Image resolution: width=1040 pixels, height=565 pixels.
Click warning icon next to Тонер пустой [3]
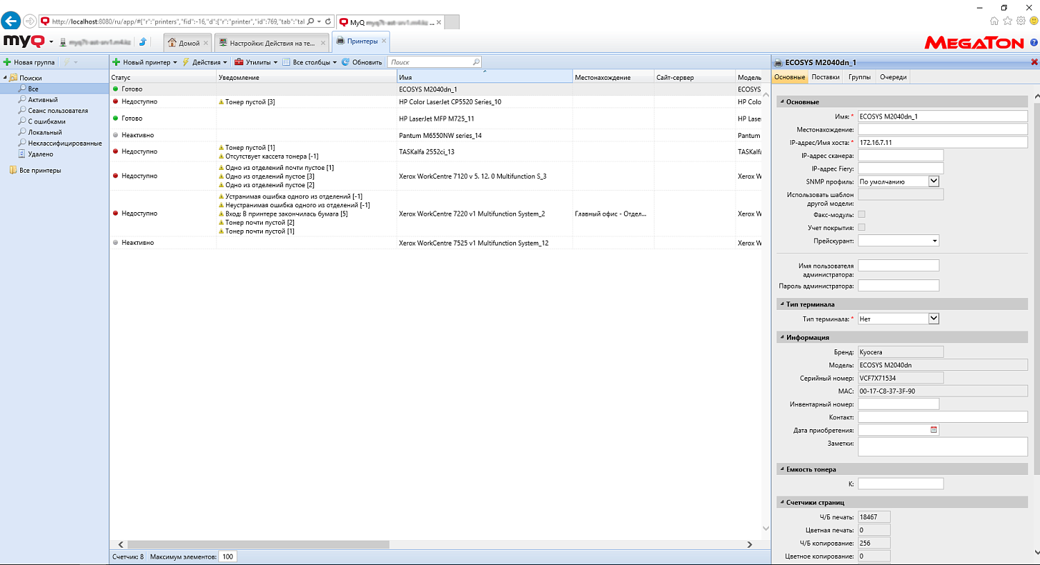pyautogui.click(x=221, y=102)
